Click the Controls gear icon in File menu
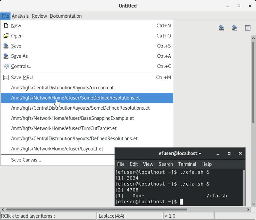This screenshot has height=220, width=256. [x=6, y=66]
